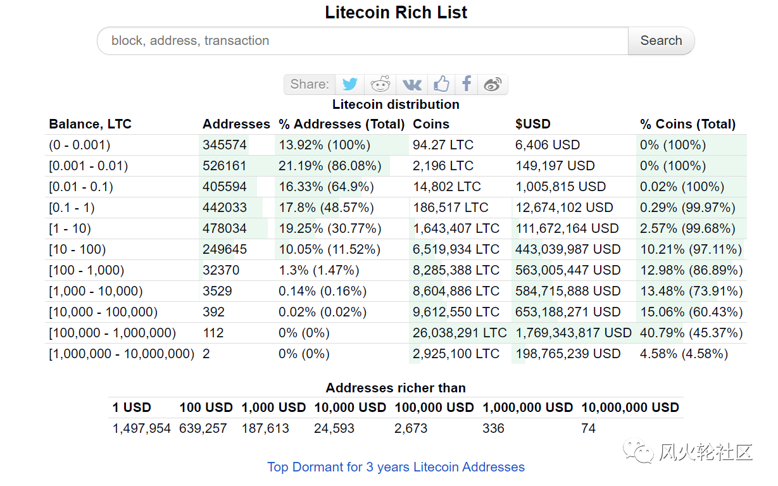Click the 10,000,000 USD column header

pos(631,408)
